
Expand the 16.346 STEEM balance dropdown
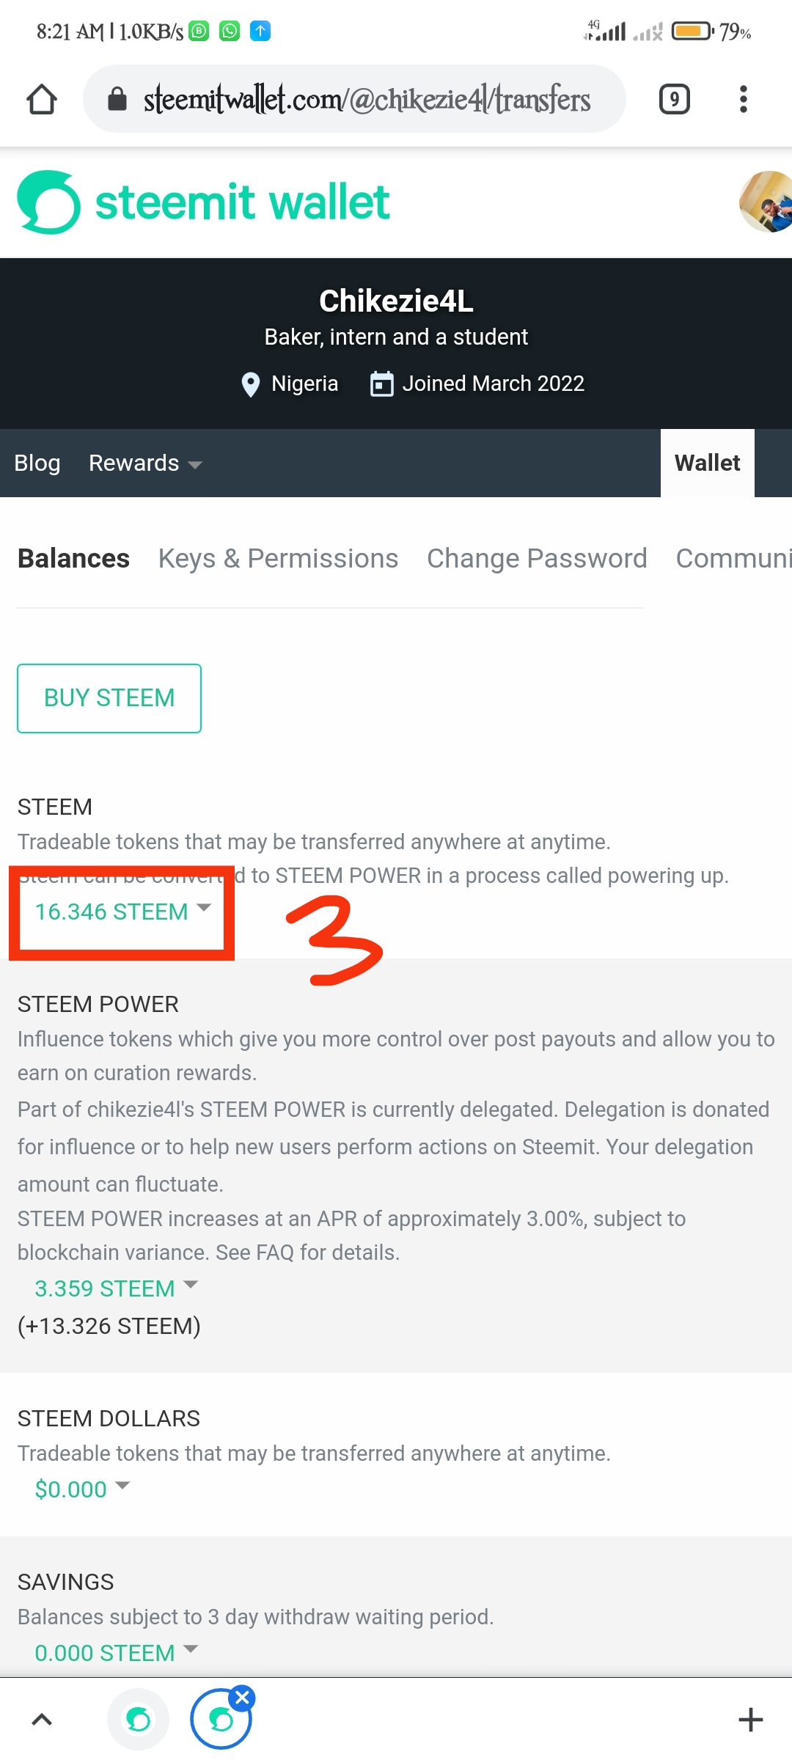(x=122, y=912)
